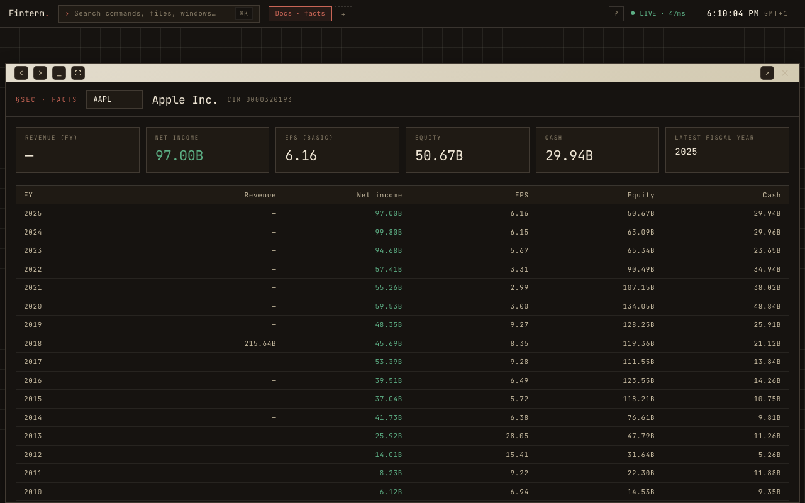Maximize the SEC facts window

coord(78,73)
